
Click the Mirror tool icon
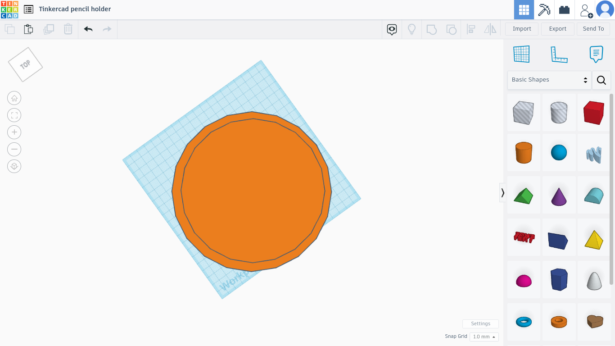coord(490,30)
